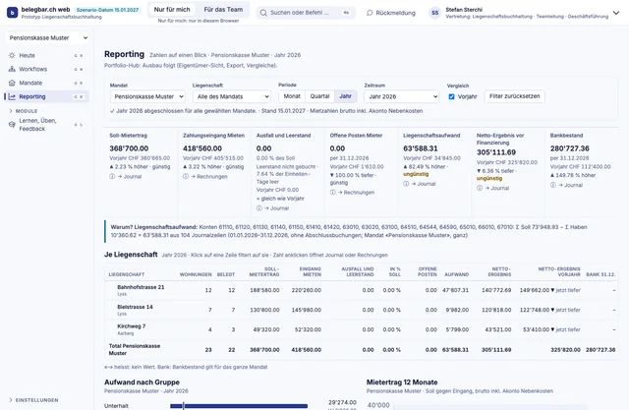This screenshot has height=410, width=629.
Task: Click Eingang Mieten value 145'980.00
Action: 306,310
